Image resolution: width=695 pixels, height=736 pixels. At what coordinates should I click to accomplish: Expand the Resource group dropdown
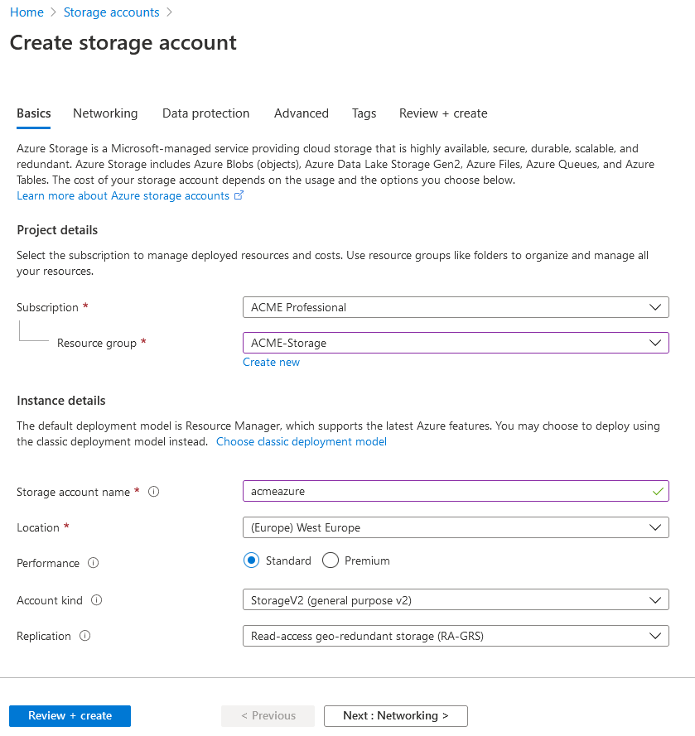(455, 343)
